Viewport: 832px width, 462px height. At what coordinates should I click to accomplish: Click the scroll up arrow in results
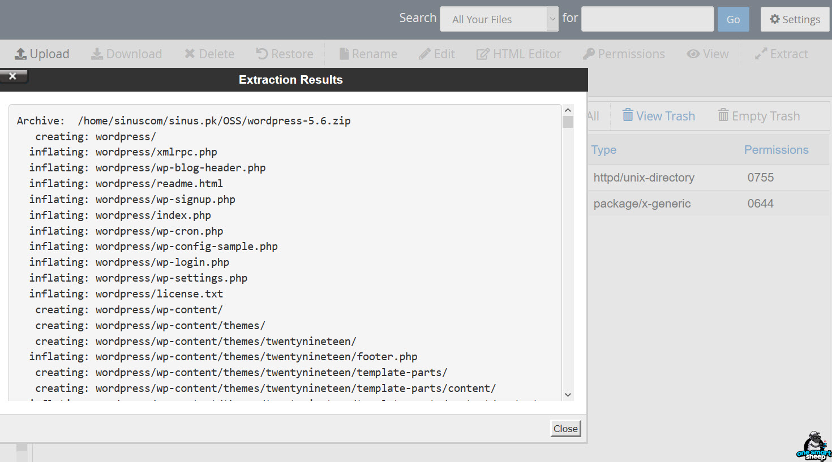point(568,110)
